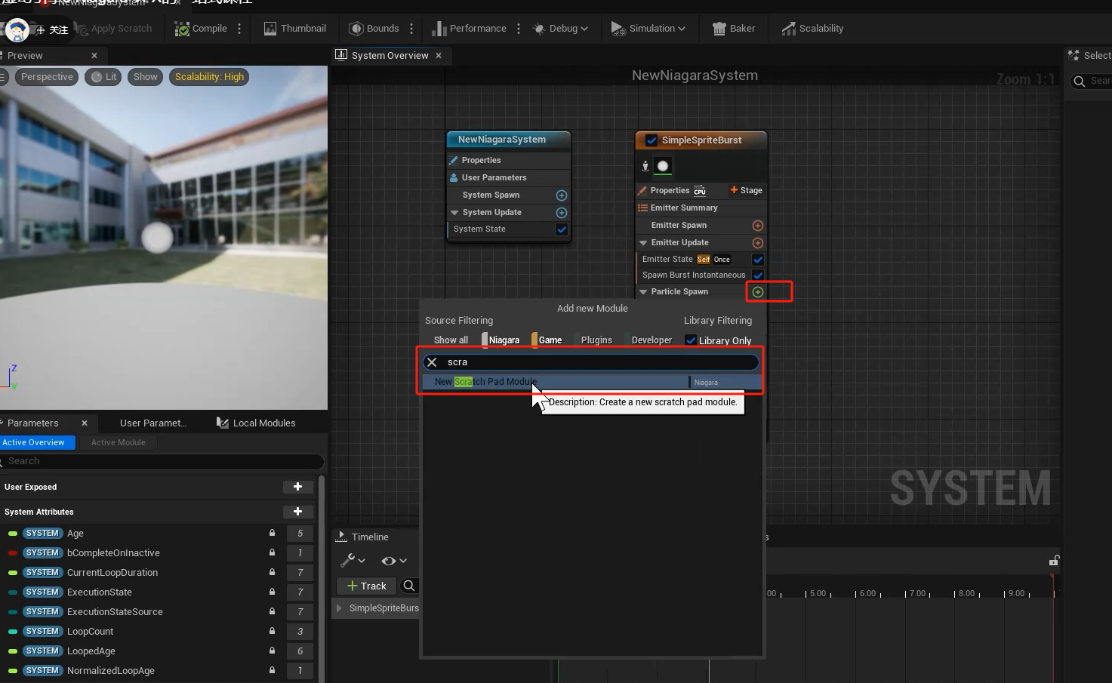This screenshot has width=1112, height=683.
Task: Click Scalability: High viewport setting
Action: [209, 77]
